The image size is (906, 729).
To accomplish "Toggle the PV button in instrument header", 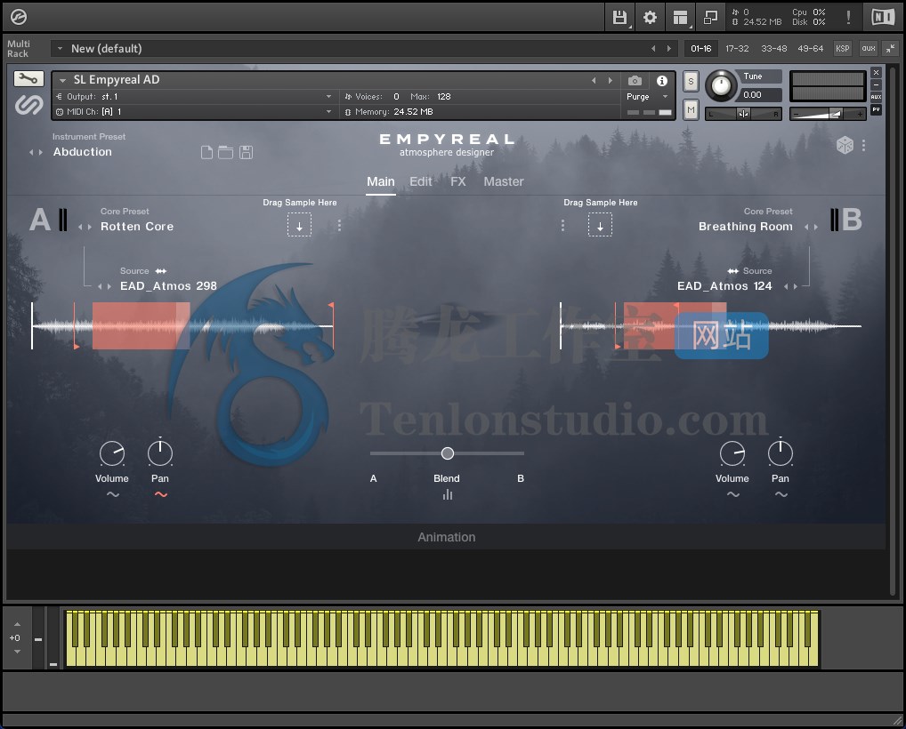I will [876, 109].
